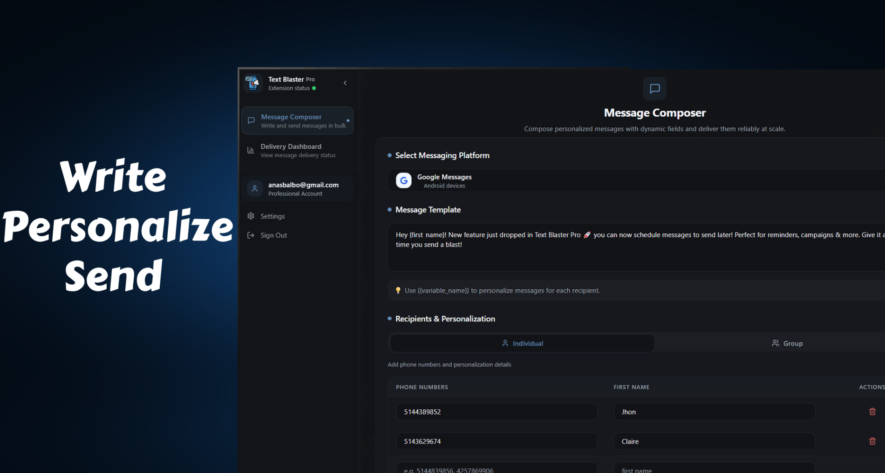Click the Settings gear icon

point(251,216)
